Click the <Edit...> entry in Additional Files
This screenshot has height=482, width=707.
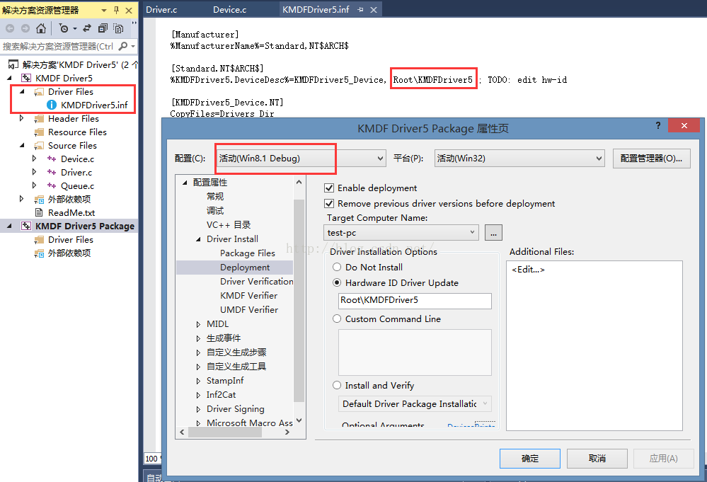(x=528, y=270)
